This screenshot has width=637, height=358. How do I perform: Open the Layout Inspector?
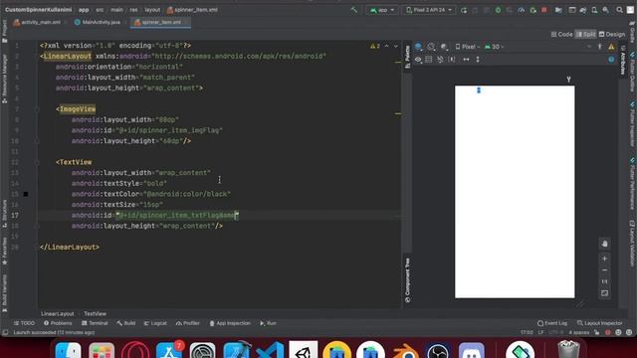point(599,323)
